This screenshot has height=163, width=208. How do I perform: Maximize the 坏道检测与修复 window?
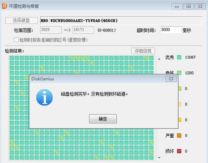(188, 6)
